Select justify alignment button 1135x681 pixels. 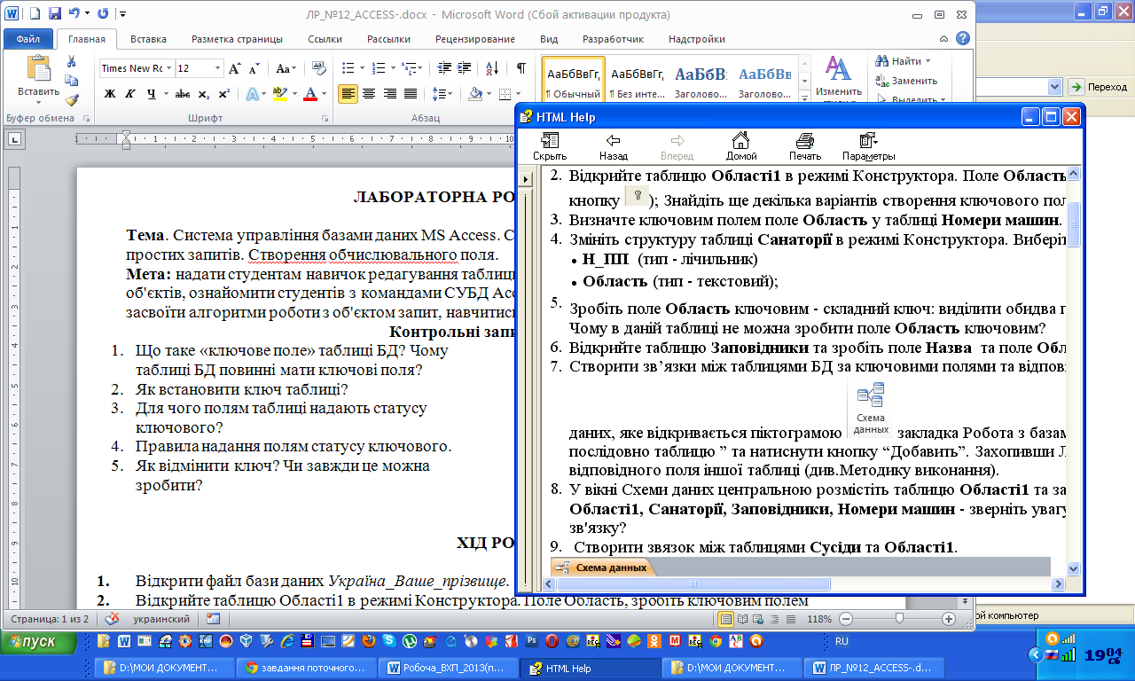pos(411,94)
